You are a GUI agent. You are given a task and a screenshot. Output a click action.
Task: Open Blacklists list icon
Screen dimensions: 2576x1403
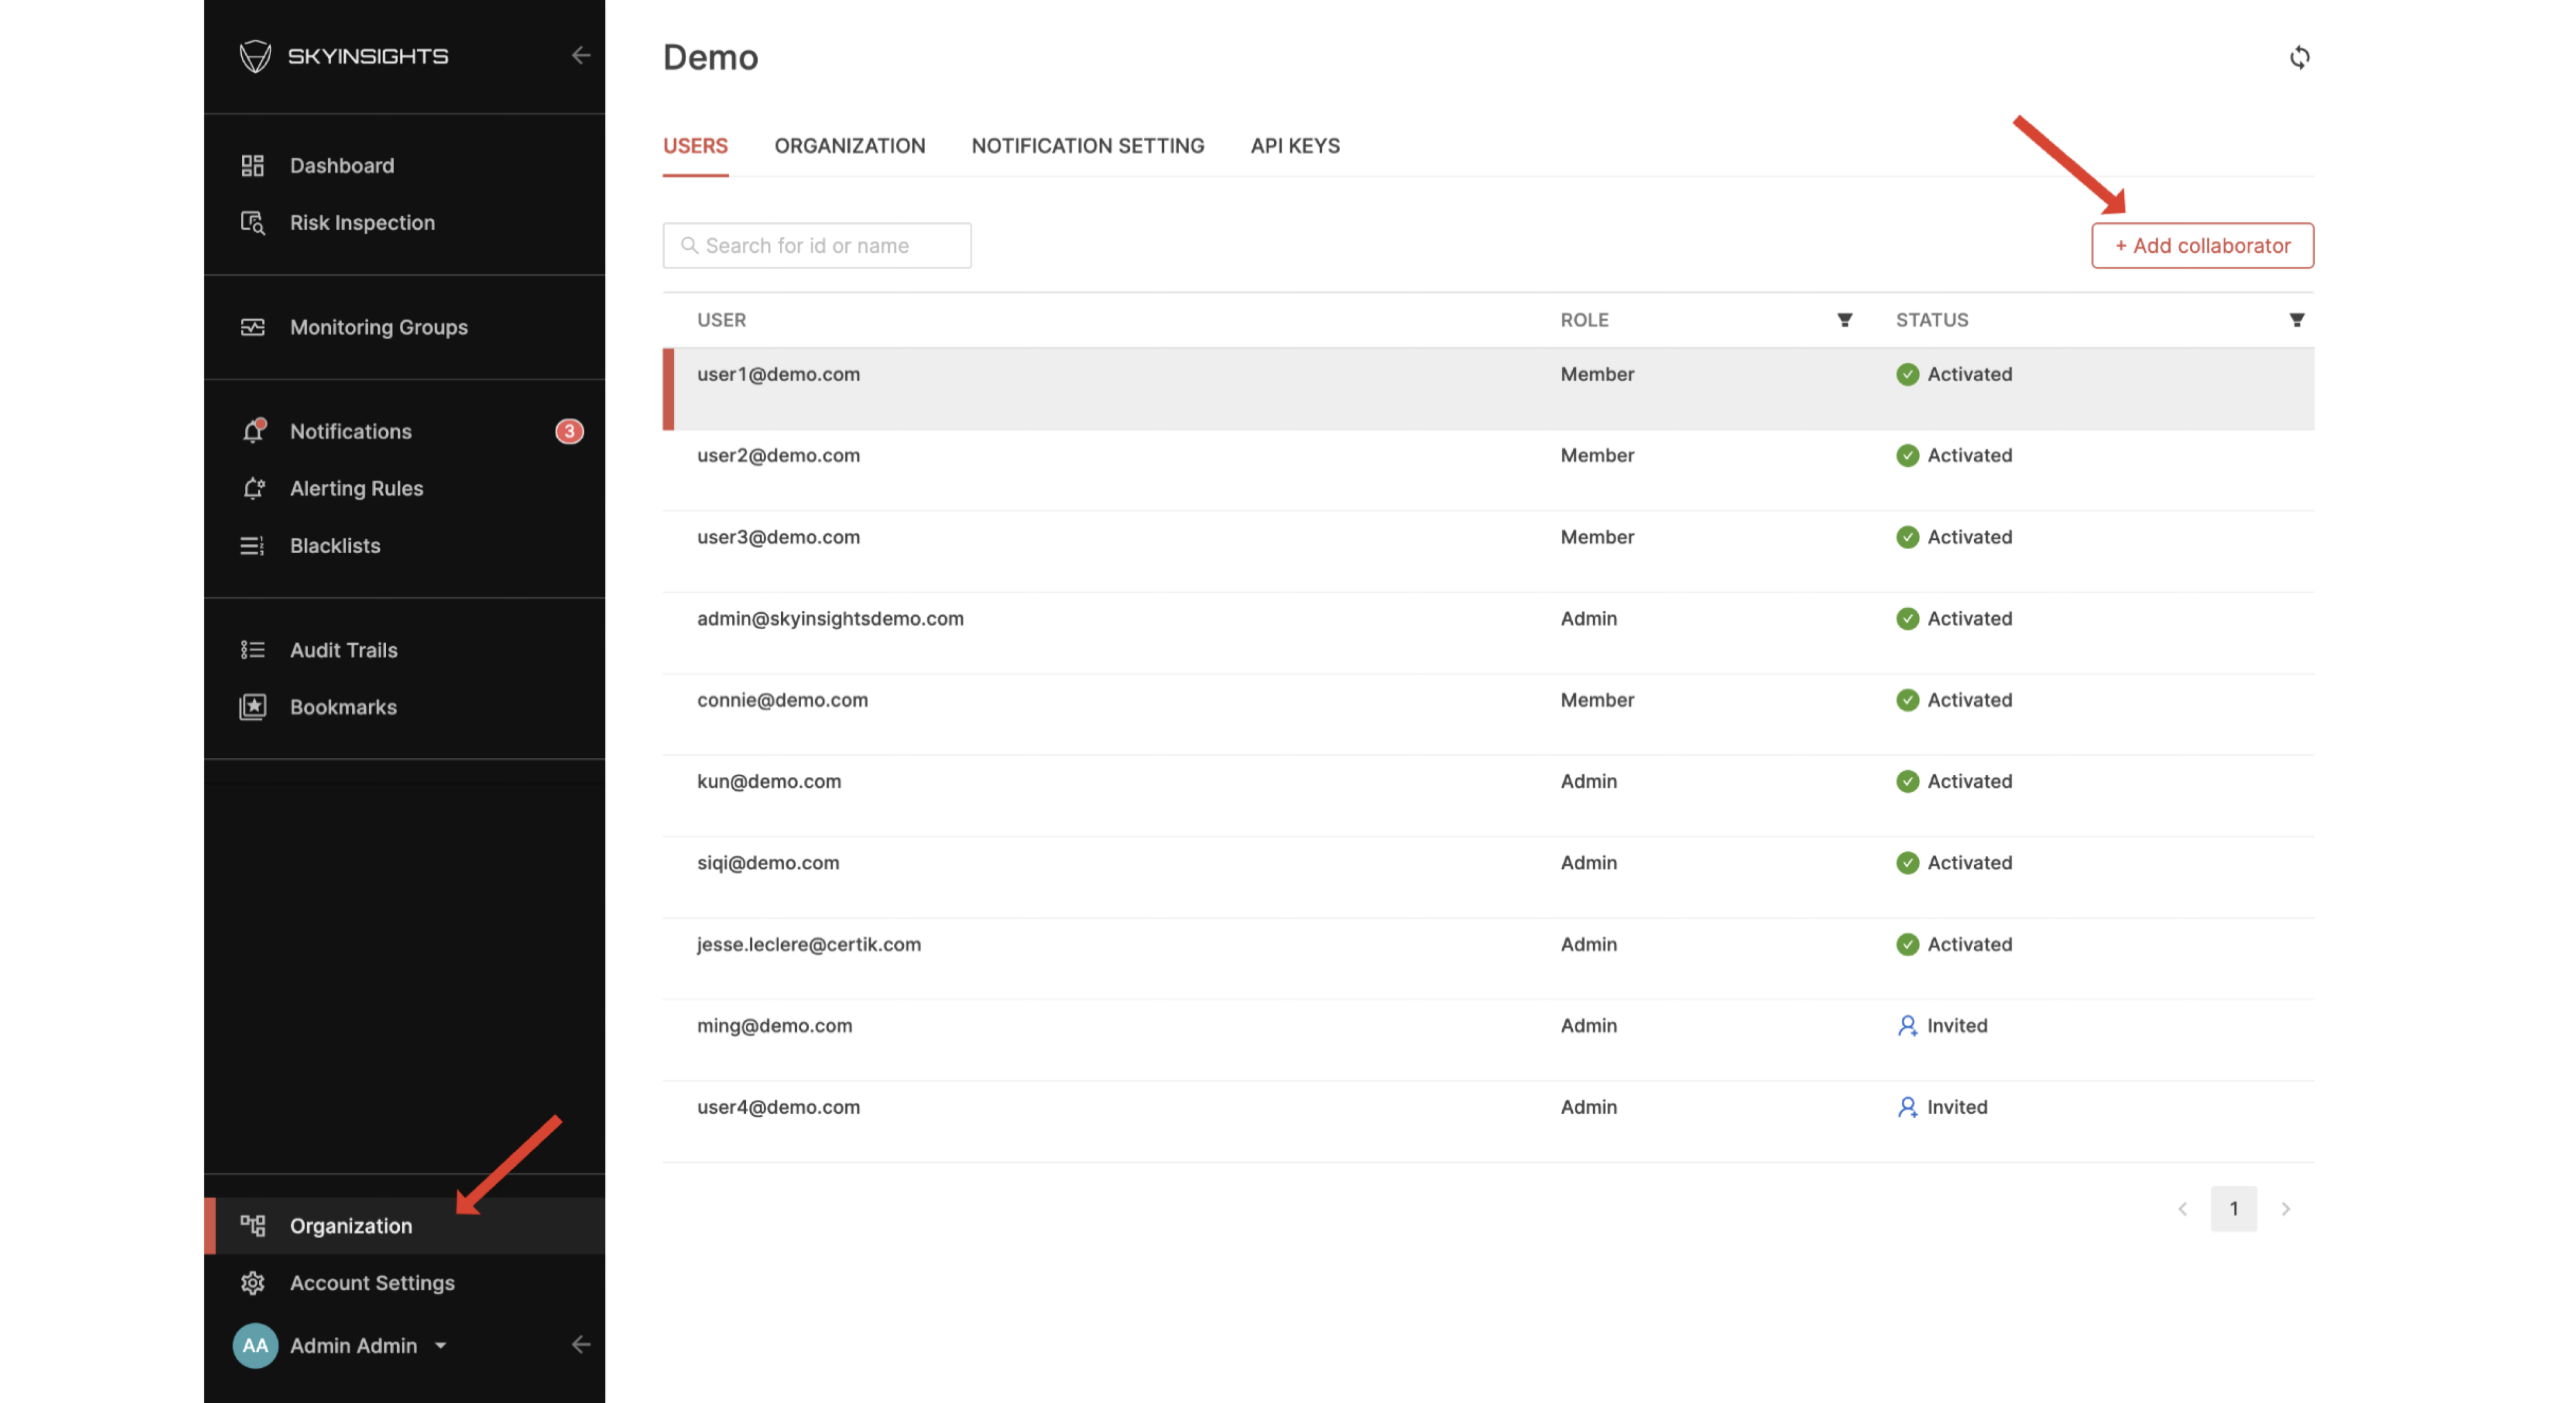252,545
